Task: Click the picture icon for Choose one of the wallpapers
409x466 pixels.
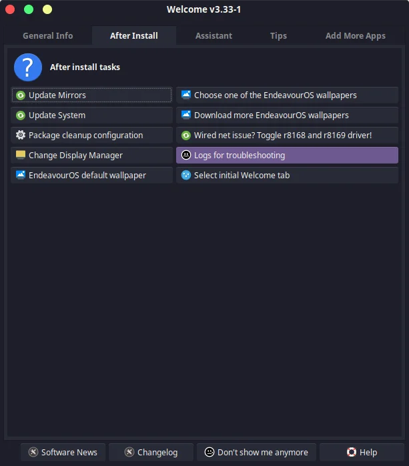Action: pyautogui.click(x=186, y=95)
